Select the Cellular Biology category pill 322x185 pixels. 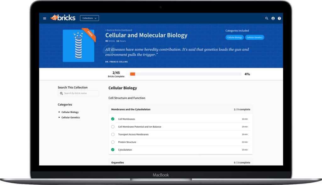[235, 37]
